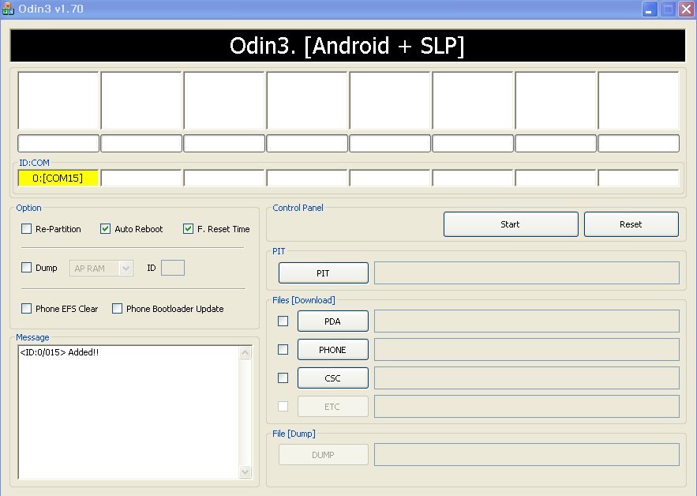Enable the Dump checkbox
Image resolution: width=697 pixels, height=496 pixels.
(26, 268)
